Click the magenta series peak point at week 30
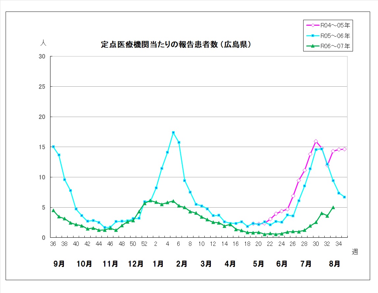 click(x=316, y=141)
